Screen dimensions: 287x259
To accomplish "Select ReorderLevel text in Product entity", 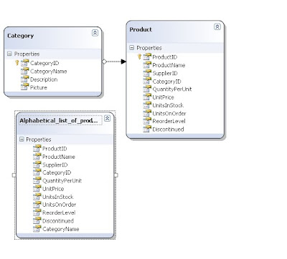I will click(x=169, y=122).
